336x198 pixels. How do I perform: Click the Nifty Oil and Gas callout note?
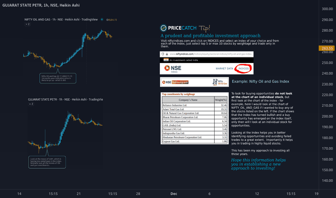pyautogui.click(x=58, y=78)
